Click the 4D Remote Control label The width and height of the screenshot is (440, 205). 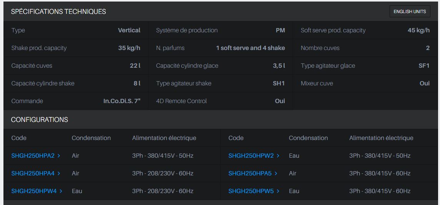pyautogui.click(x=181, y=101)
